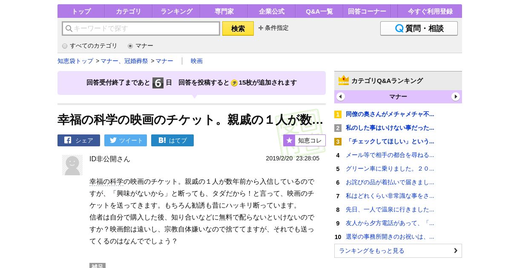Click the 質問・相談 button

(x=419, y=29)
